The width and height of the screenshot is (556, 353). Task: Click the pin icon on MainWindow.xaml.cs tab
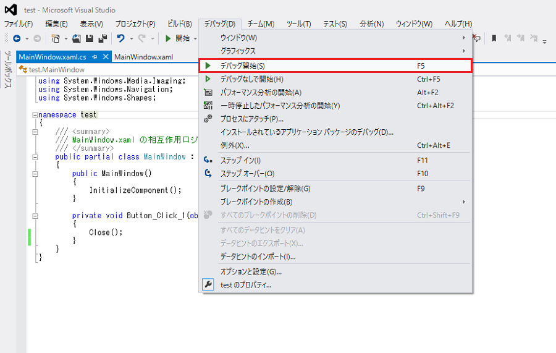click(x=95, y=57)
